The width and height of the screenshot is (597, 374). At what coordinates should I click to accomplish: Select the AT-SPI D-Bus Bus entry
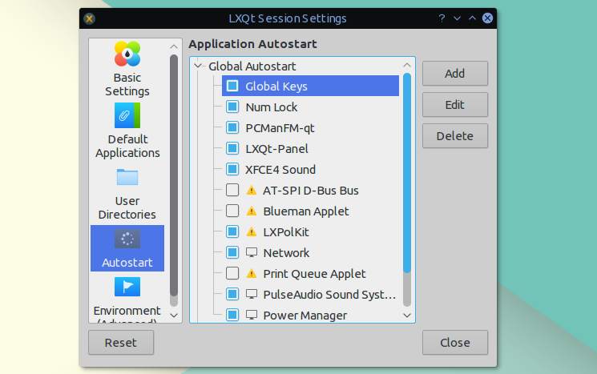tap(311, 191)
